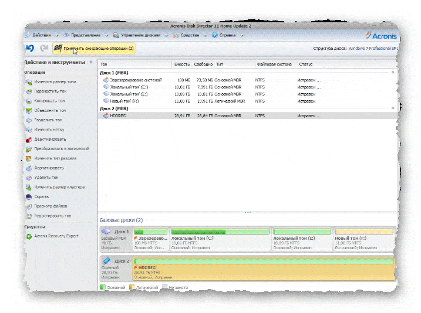Open the Действия menu
The image size is (421, 313).
pyautogui.click(x=42, y=35)
